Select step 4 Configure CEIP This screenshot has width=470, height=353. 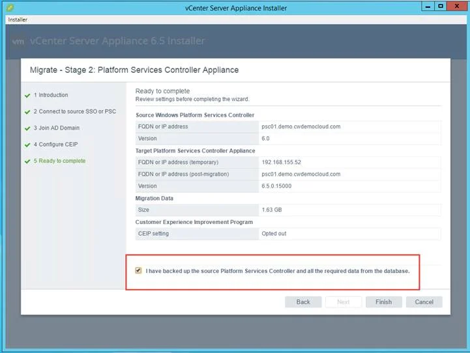55,145
